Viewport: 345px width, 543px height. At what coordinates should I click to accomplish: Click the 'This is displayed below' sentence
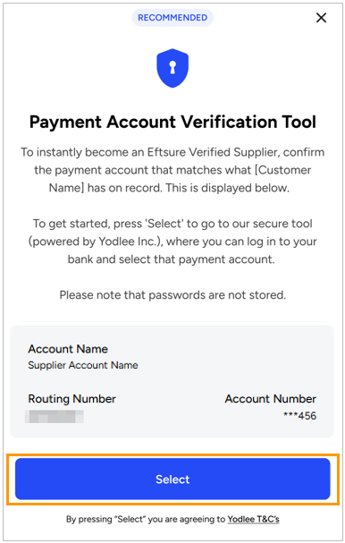point(227,188)
